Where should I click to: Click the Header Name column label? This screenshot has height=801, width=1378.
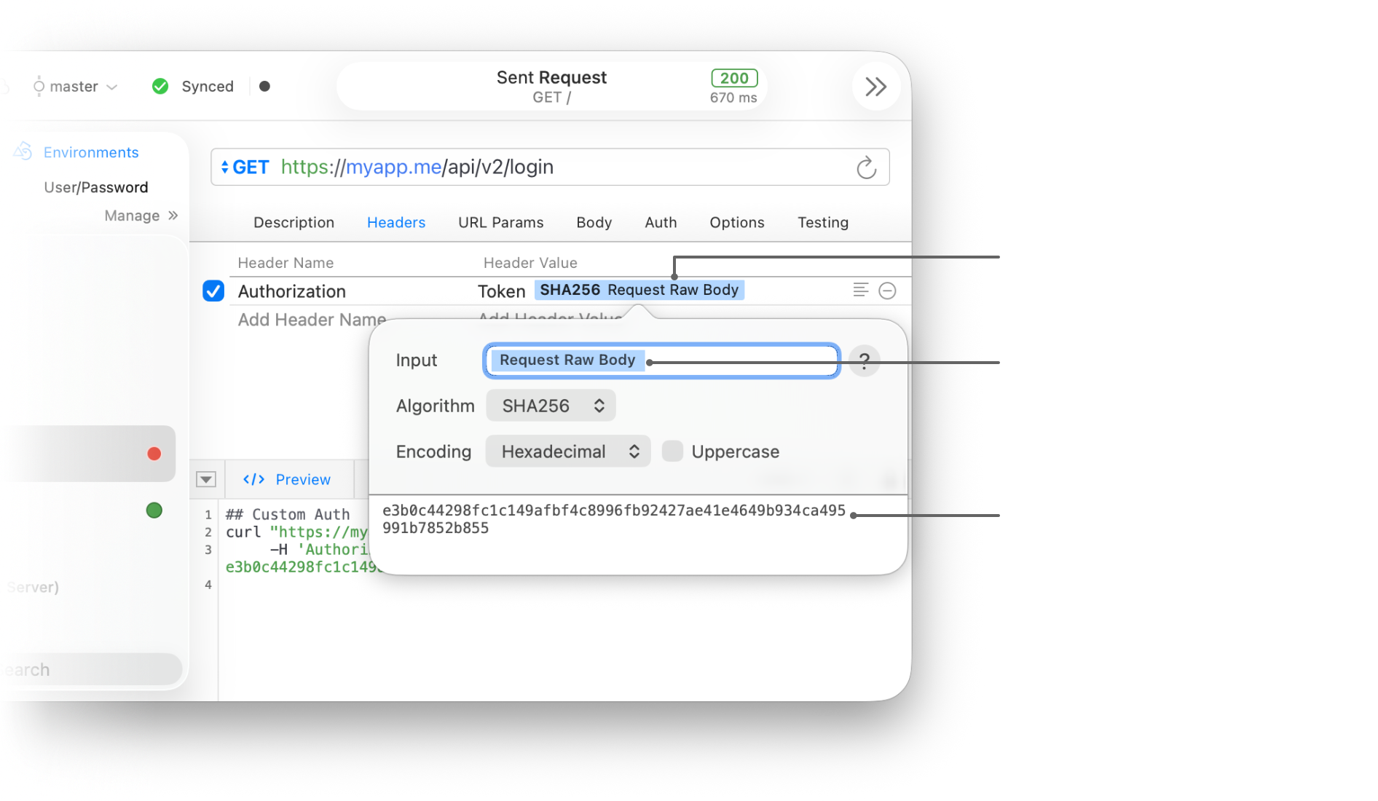pyautogui.click(x=286, y=263)
